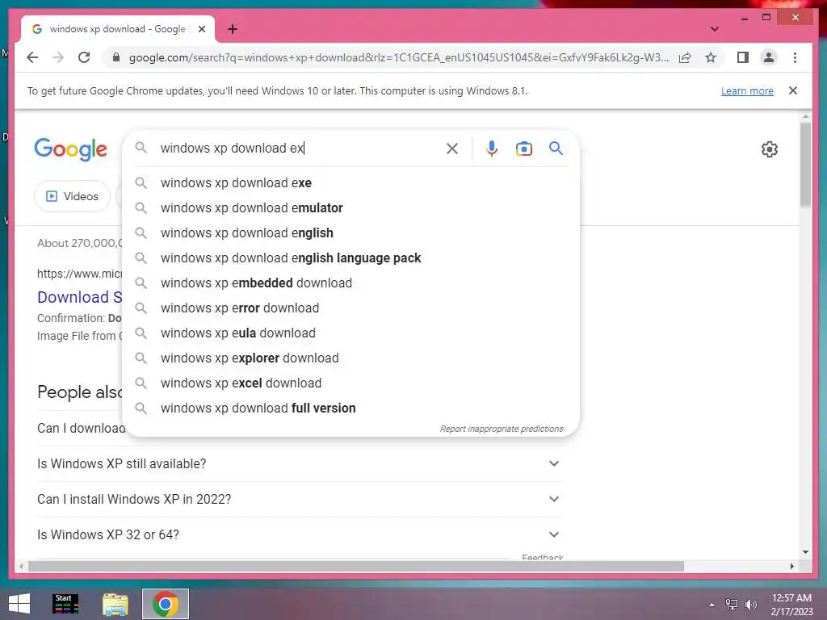The height and width of the screenshot is (620, 827).
Task: Click 'Report inappropriate predictions' link
Action: click(502, 429)
